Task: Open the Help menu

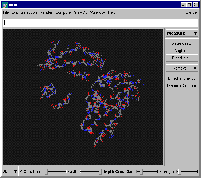Action: point(112,13)
